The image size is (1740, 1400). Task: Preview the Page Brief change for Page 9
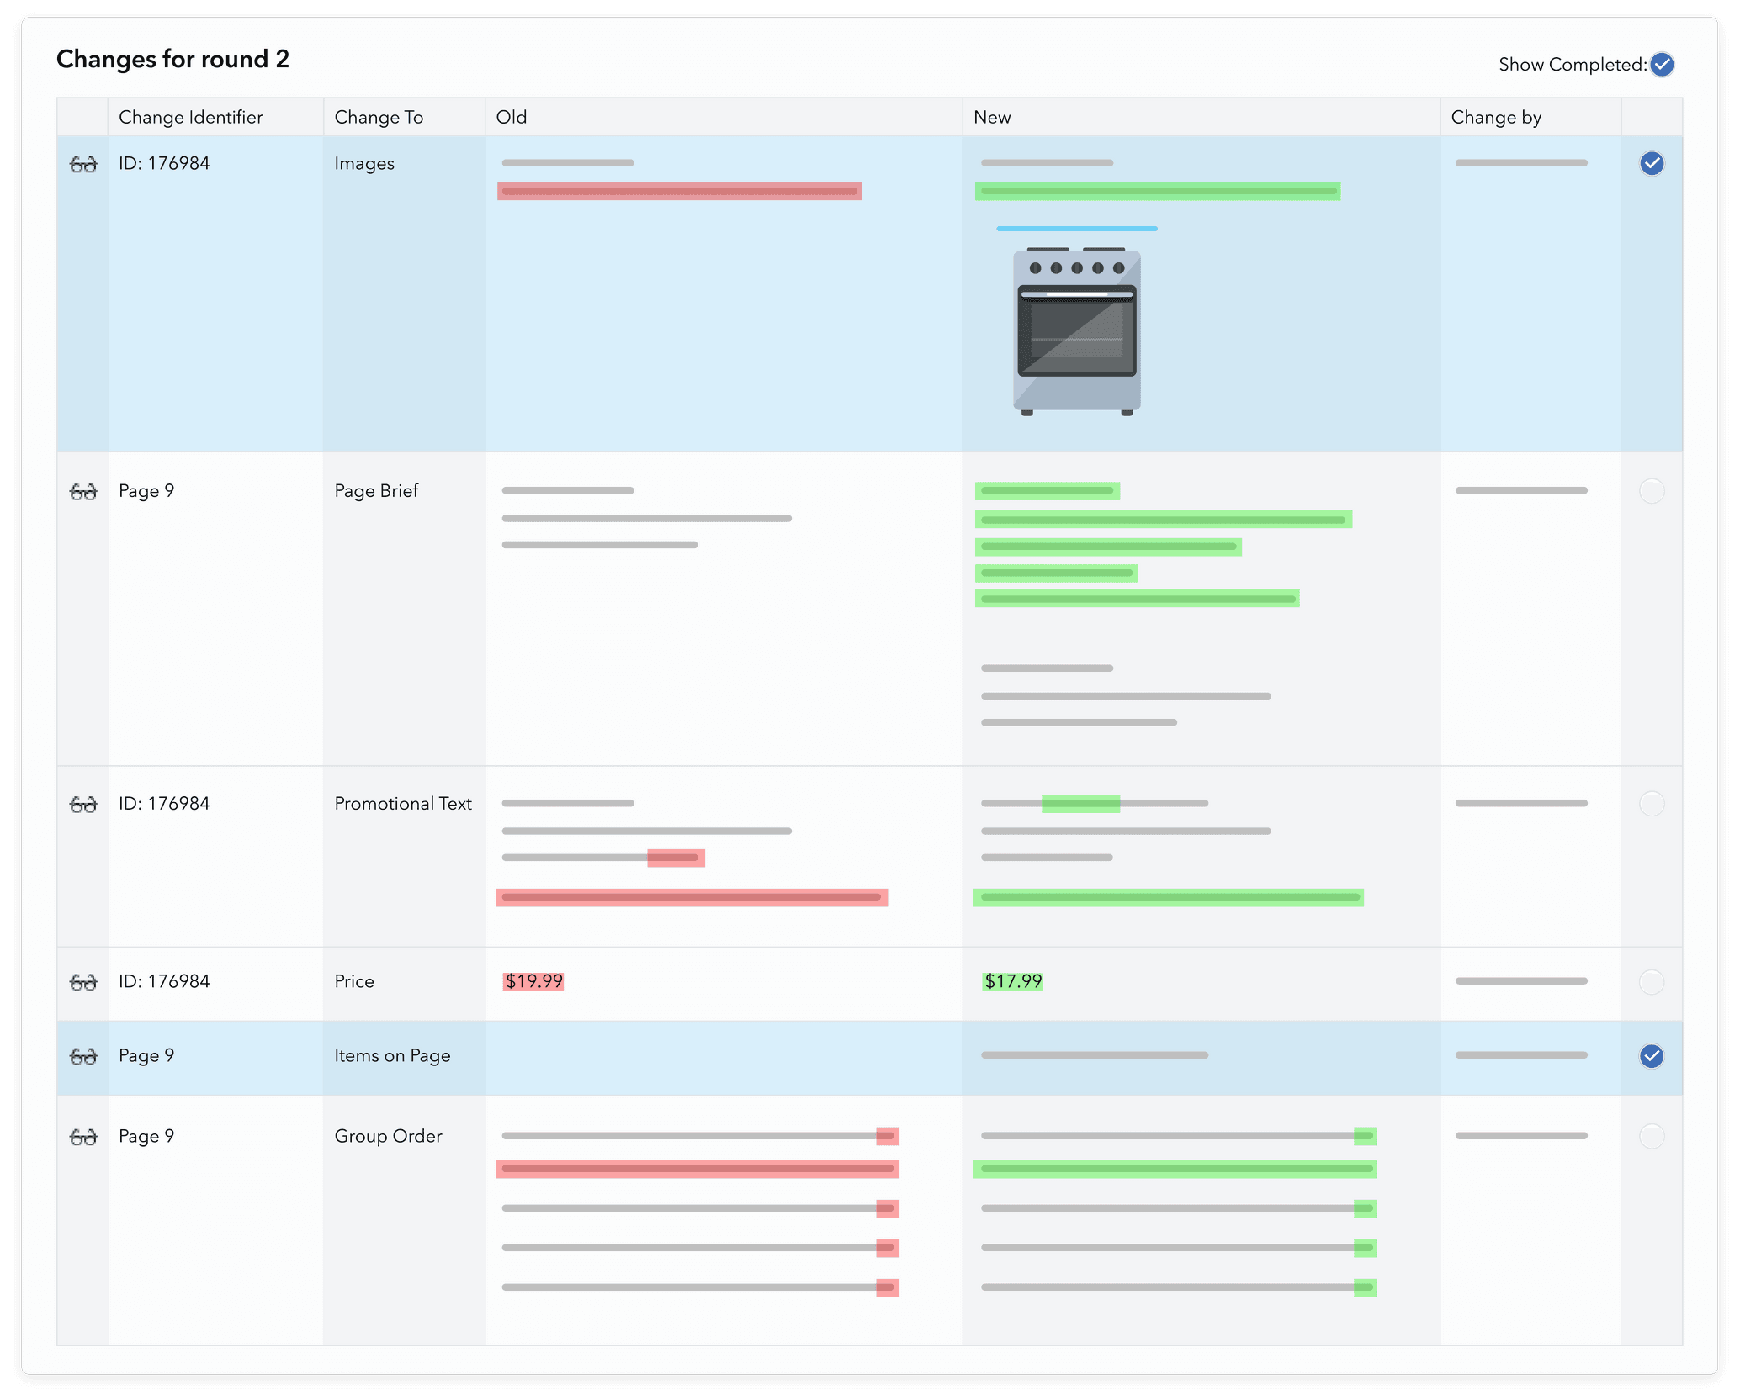84,492
